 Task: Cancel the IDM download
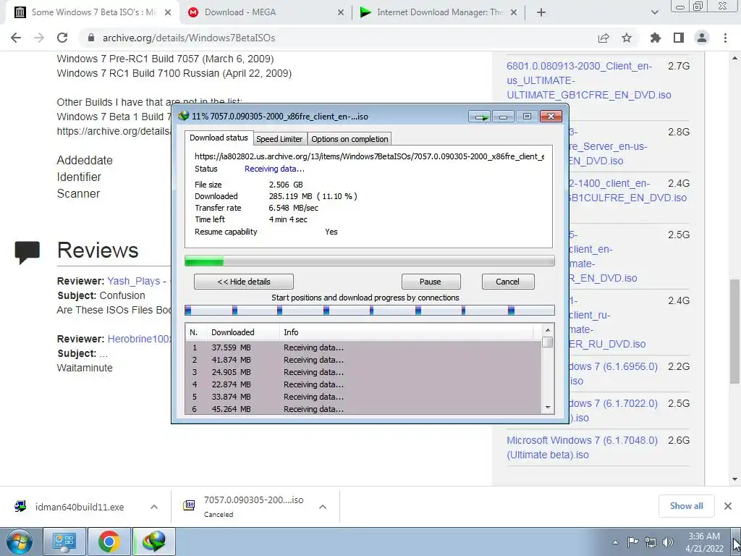508,282
